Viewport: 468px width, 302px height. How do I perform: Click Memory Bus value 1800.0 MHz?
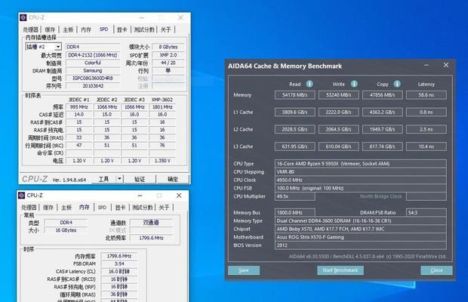[295, 212]
